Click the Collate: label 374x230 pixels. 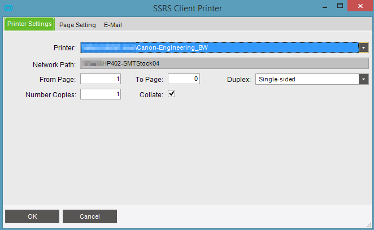151,95
